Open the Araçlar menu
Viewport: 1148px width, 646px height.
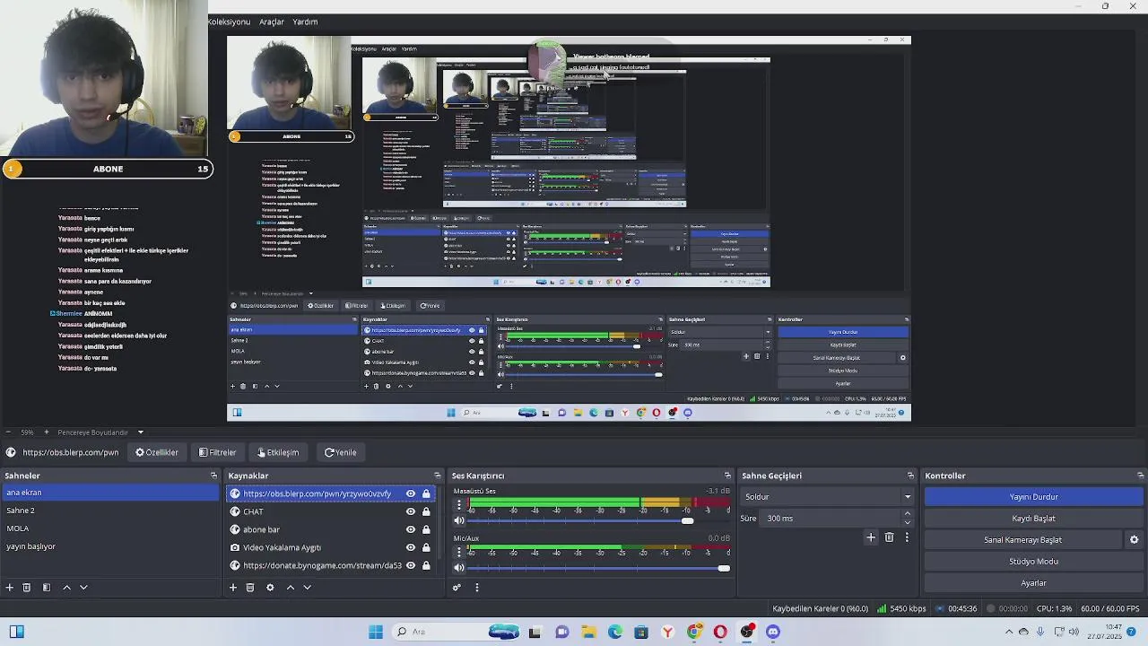point(272,22)
